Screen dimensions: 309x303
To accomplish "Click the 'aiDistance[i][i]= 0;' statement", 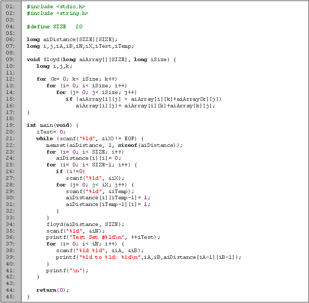I will click(88, 158).
